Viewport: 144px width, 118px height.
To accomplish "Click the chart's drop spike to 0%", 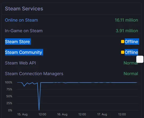I will (x=39, y=109).
